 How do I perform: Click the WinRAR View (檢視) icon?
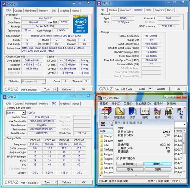[x=145, y=113]
